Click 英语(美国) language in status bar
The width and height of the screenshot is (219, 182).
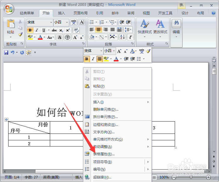[51, 177]
